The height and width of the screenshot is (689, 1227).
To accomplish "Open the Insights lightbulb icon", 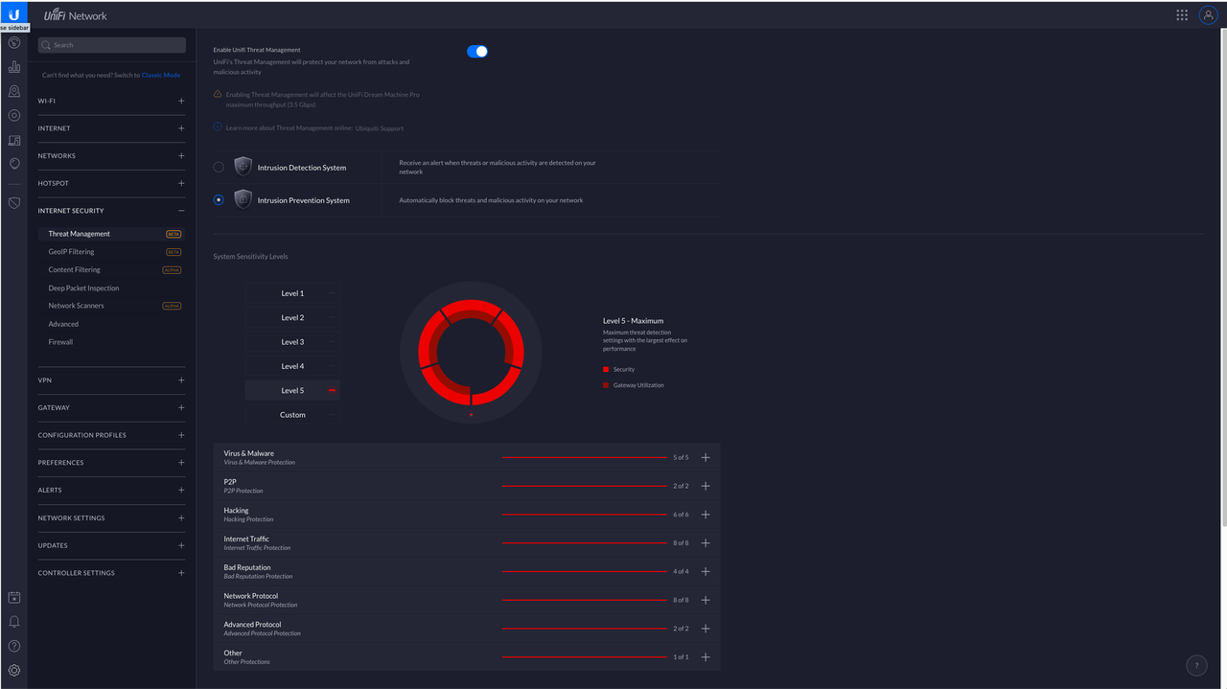I will pos(13,164).
